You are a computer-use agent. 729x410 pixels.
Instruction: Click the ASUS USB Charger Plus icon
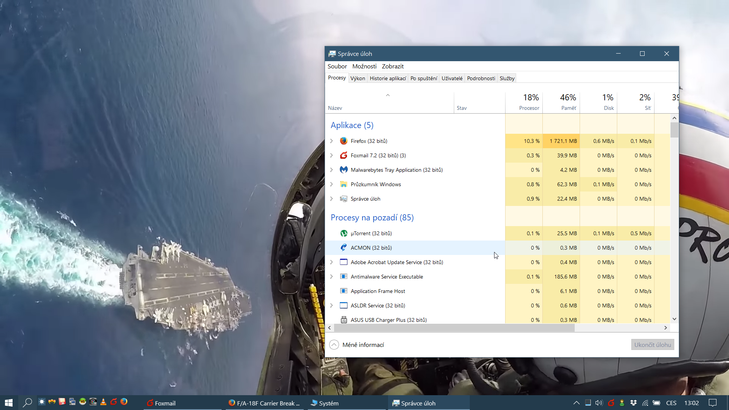coord(344,320)
